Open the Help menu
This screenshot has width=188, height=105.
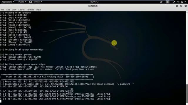(x=38, y=10)
